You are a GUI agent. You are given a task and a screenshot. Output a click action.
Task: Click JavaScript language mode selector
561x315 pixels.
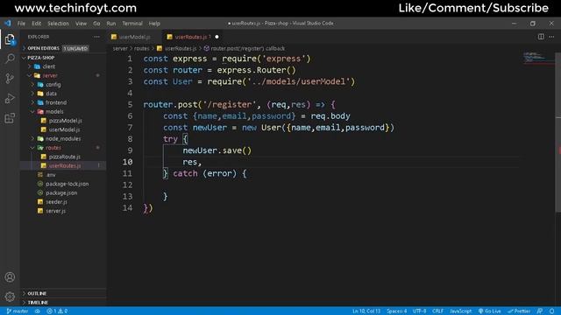coord(460,311)
